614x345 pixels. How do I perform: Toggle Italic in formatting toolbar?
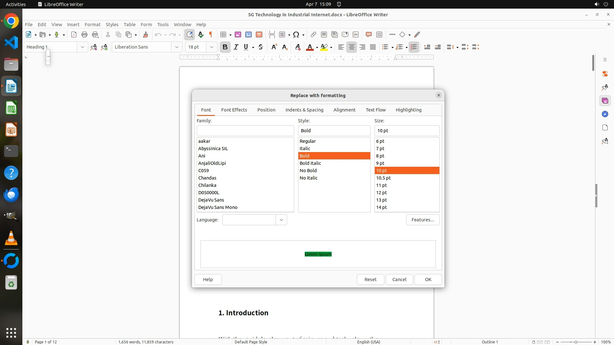pos(236,47)
